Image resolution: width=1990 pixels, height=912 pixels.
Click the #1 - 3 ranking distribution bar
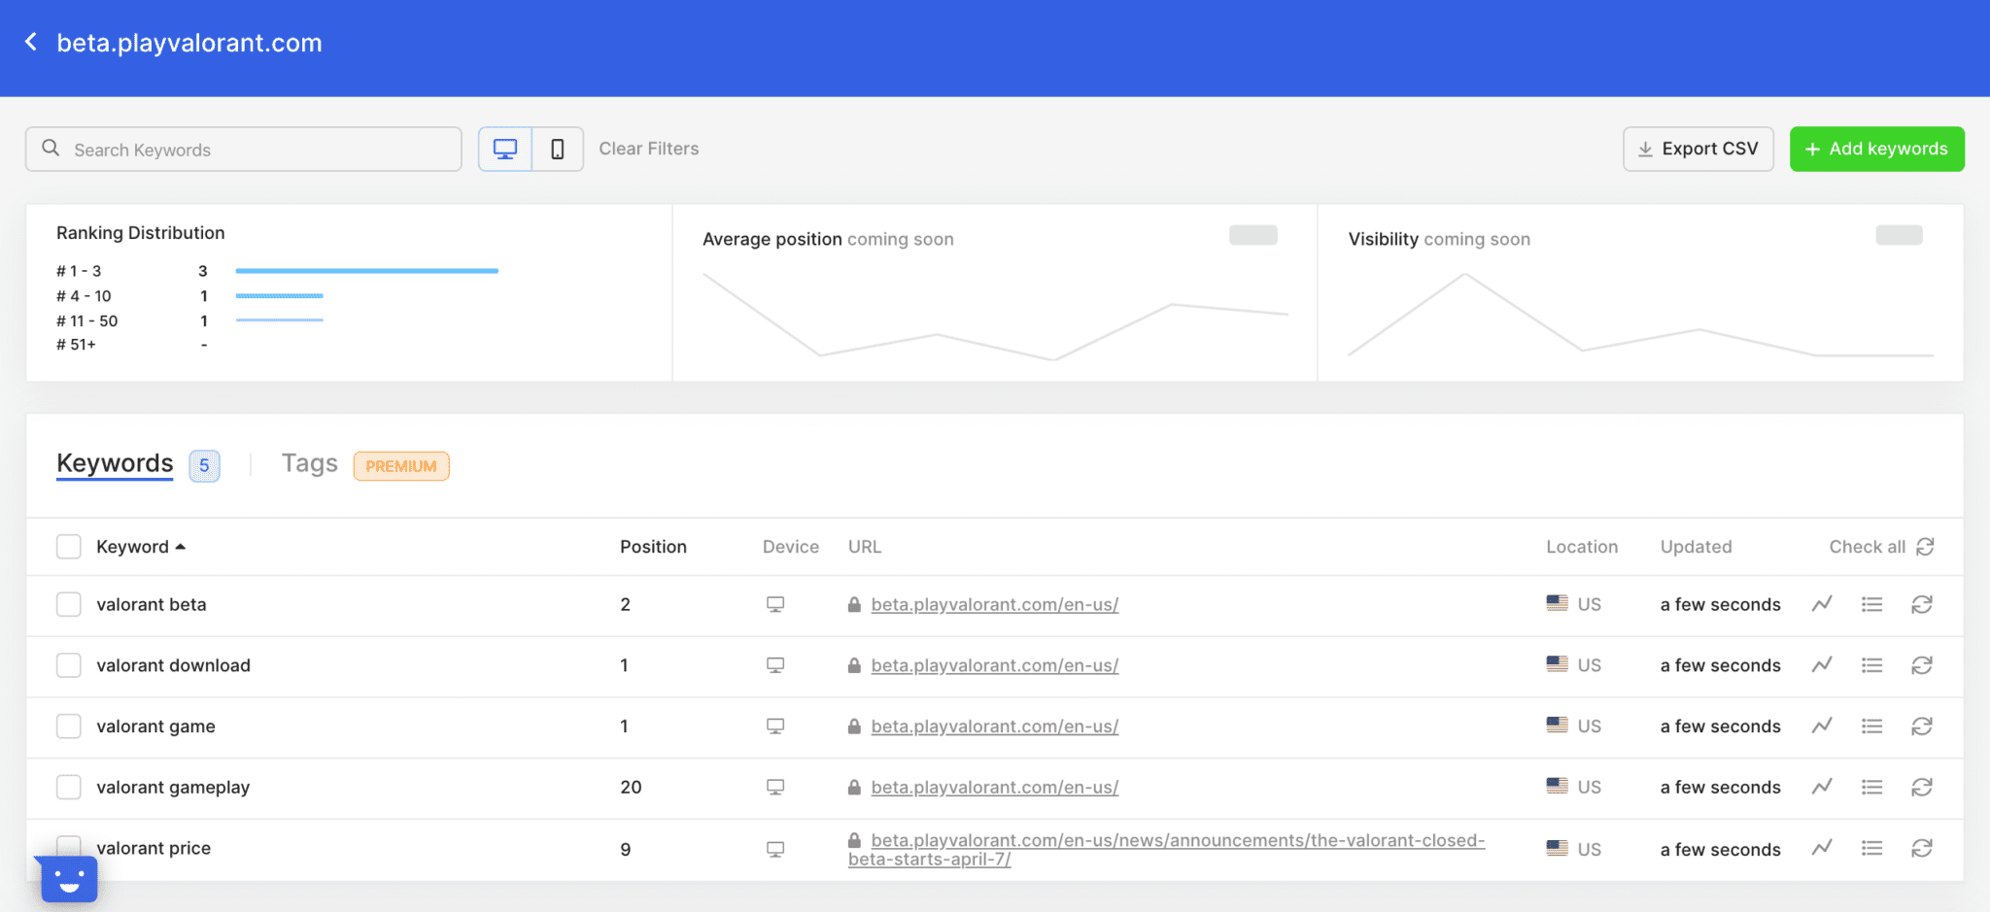point(366,271)
